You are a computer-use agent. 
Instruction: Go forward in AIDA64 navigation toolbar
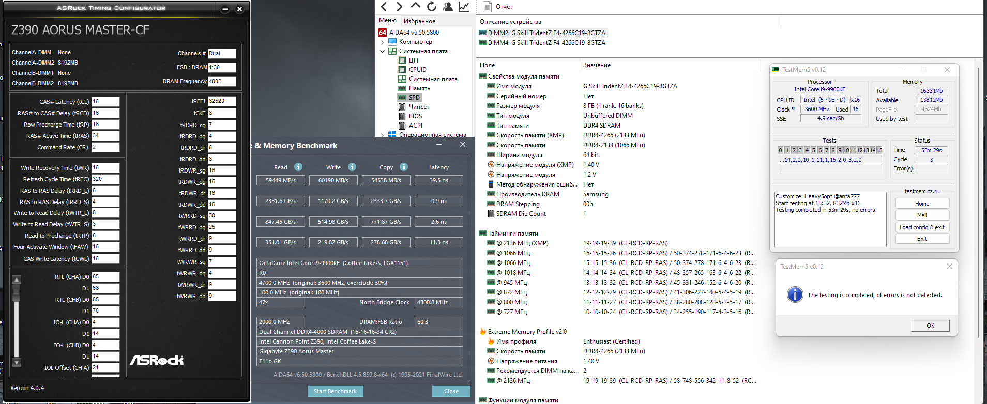point(399,7)
